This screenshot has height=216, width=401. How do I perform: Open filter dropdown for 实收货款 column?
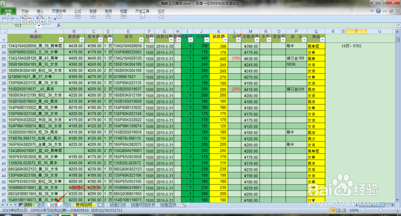pyautogui.click(x=257, y=40)
